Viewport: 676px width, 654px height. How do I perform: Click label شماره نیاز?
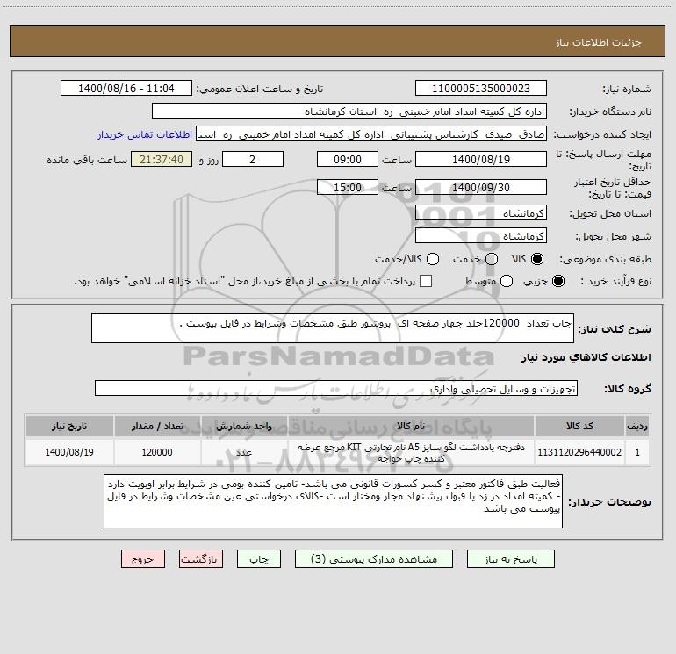627,89
